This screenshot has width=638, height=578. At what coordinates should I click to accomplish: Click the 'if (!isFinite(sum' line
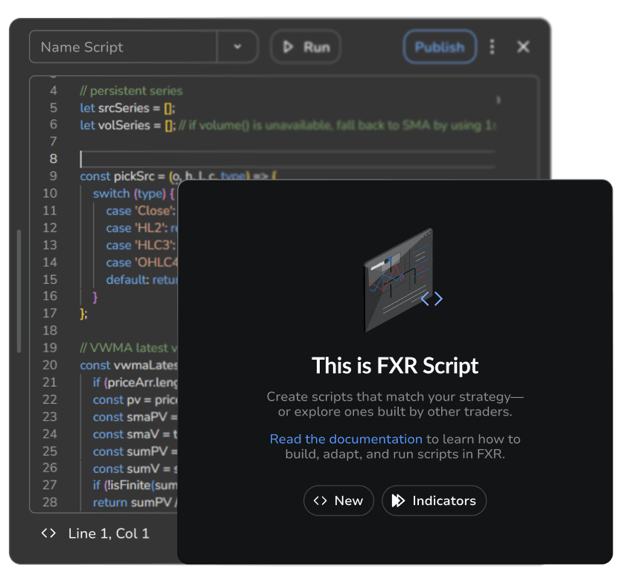135,485
